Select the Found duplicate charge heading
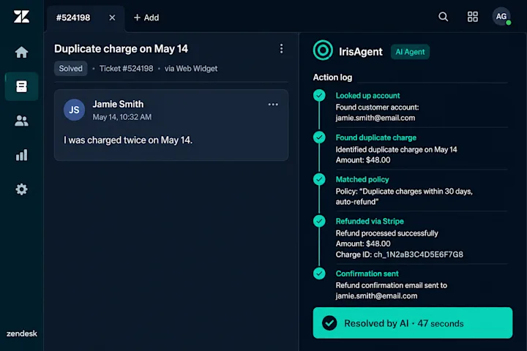This screenshot has width=527, height=351. pyautogui.click(x=376, y=137)
